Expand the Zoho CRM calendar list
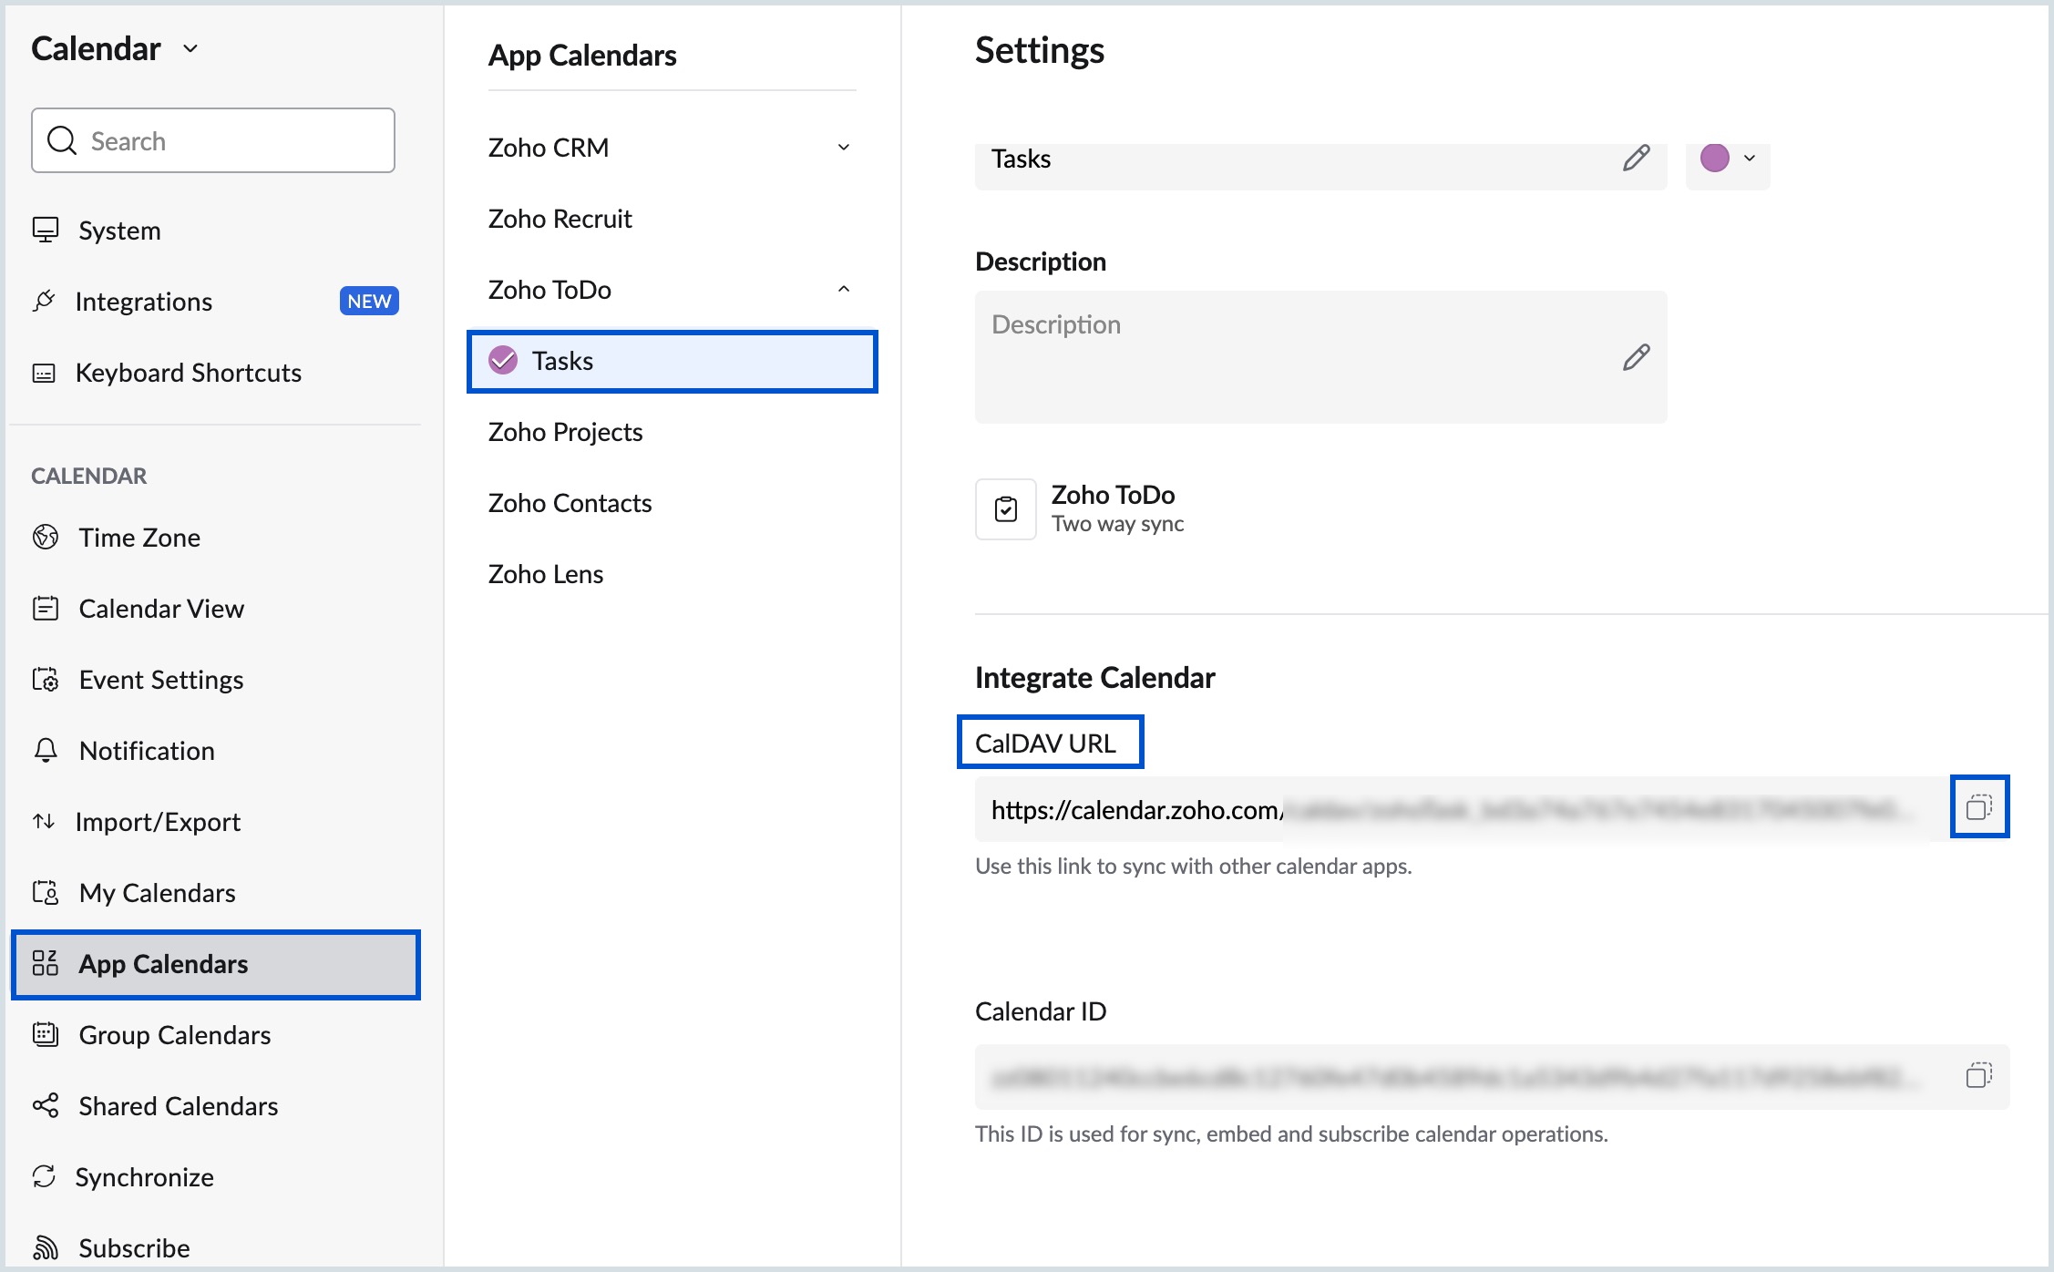Image resolution: width=2054 pixels, height=1272 pixels. [x=844, y=148]
